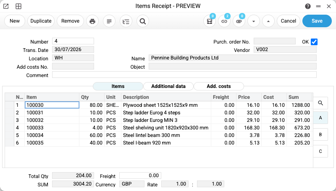Click the Add costs No. field
Image resolution: width=336 pixels, height=191 pixels.
tap(73, 66)
